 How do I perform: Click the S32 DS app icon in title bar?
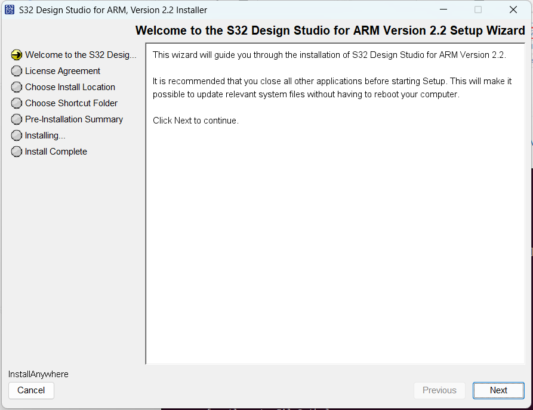(10, 10)
